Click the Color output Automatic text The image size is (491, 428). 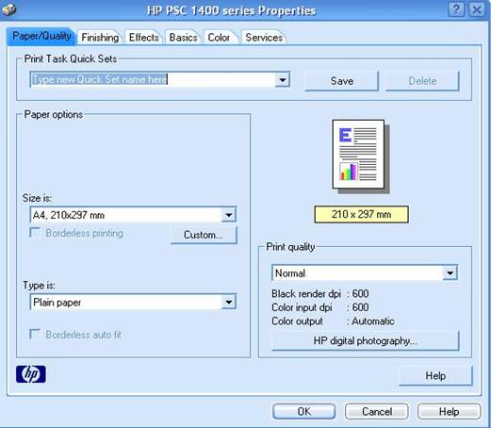(x=372, y=321)
